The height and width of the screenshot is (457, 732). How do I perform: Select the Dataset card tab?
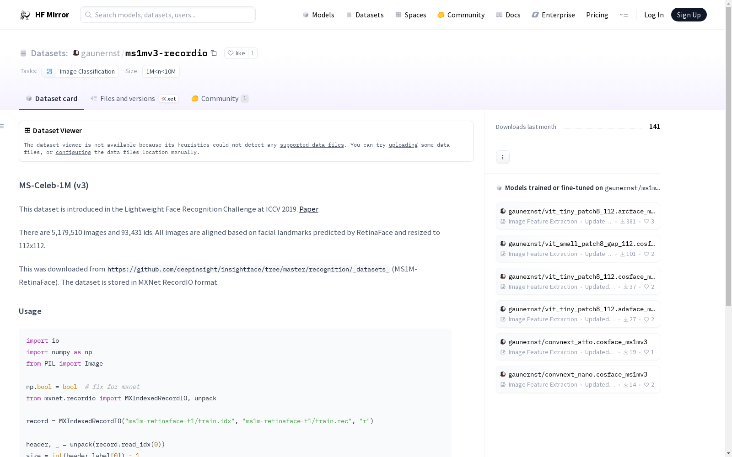(x=51, y=99)
